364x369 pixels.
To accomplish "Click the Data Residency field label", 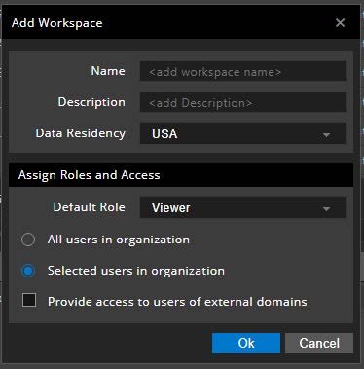I will pos(80,133).
